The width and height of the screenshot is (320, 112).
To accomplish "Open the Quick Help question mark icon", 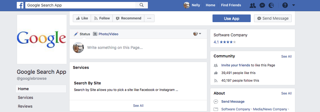I will pos(285,5).
